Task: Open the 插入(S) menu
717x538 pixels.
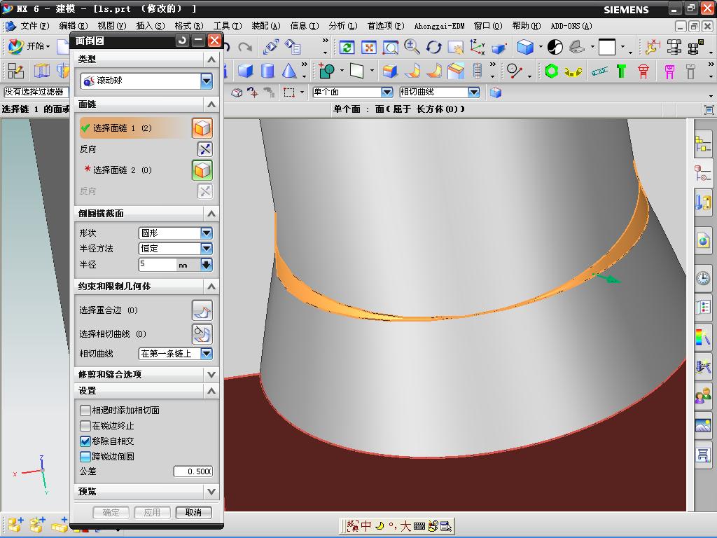Action: point(150,26)
